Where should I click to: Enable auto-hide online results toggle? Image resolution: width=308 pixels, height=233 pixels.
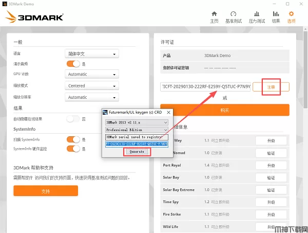coord(73,119)
